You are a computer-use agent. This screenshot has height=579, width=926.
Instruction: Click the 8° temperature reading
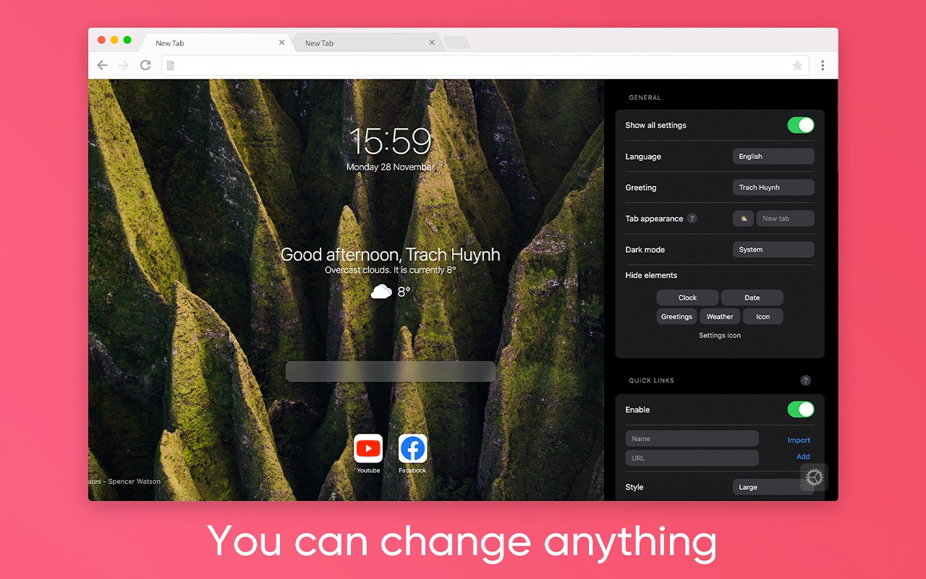click(404, 292)
